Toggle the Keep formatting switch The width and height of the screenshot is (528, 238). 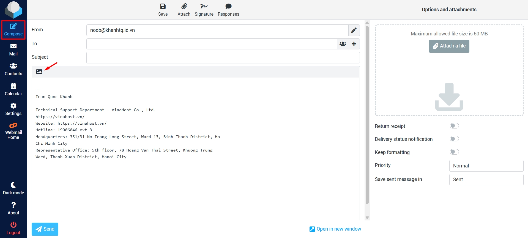coord(454,152)
